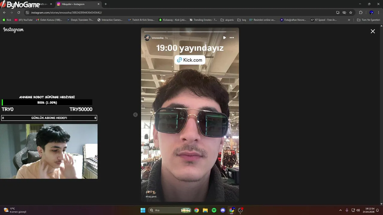Open OBS Studio from the taskbar
The width and height of the screenshot is (383, 215).
tap(240, 210)
